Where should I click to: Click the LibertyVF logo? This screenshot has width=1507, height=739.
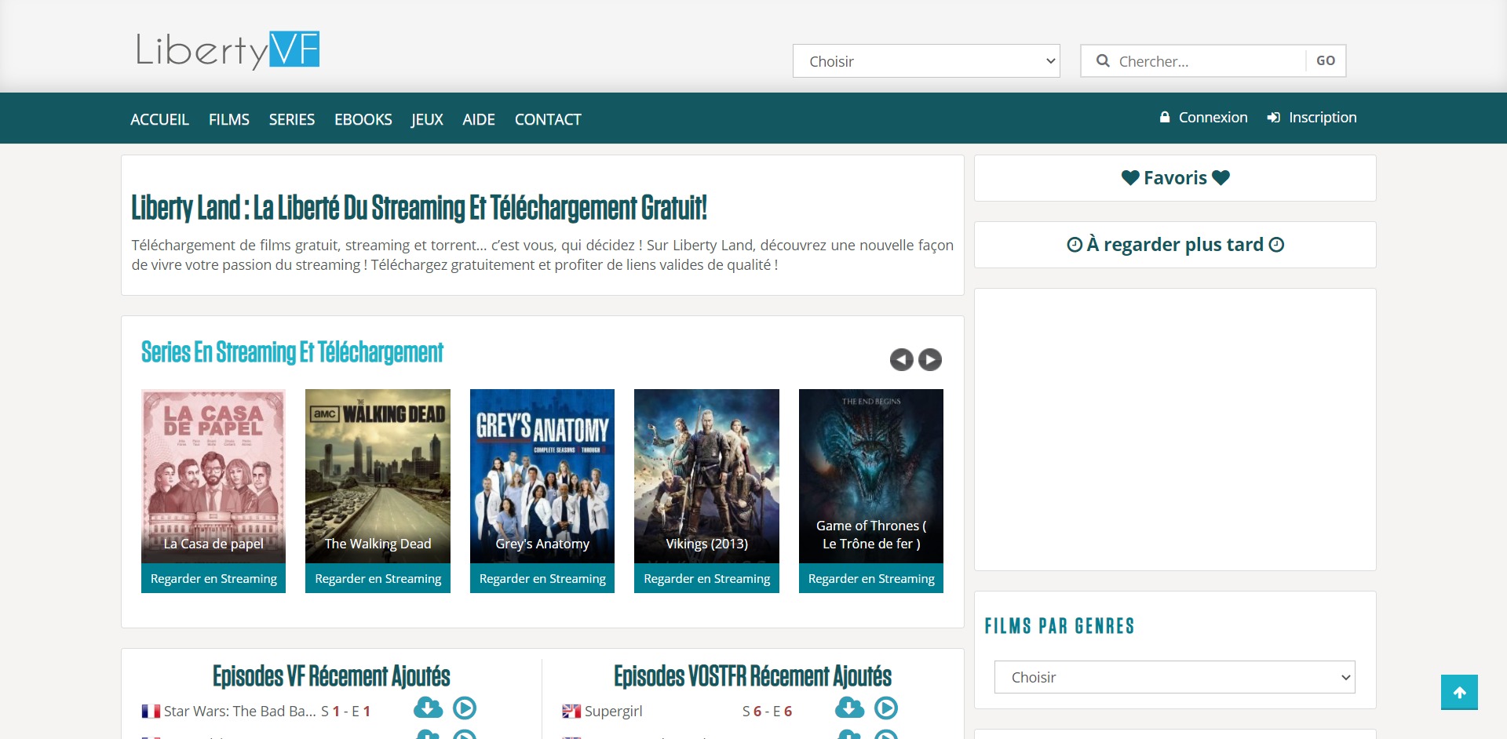pyautogui.click(x=228, y=50)
